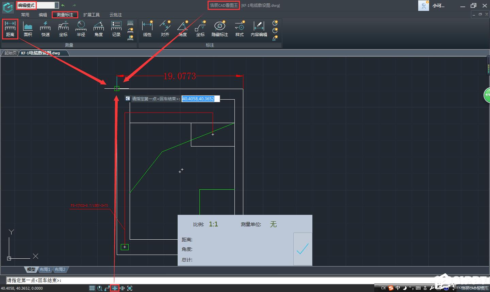The height and width of the screenshot is (292, 490).
Task: Click the inner document minimize button
Action: pyautogui.click(x=474, y=14)
